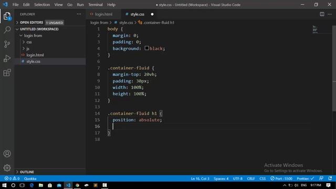Image resolution: width=336 pixels, height=189 pixels.
Task: Open the Selection menu
Action: click(42, 5)
